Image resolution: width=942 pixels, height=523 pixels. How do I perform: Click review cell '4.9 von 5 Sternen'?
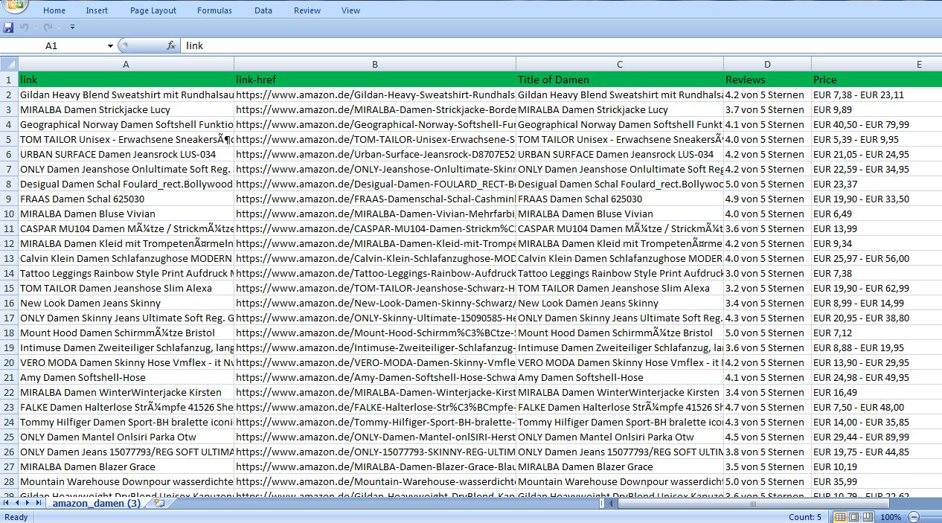pyautogui.click(x=767, y=199)
